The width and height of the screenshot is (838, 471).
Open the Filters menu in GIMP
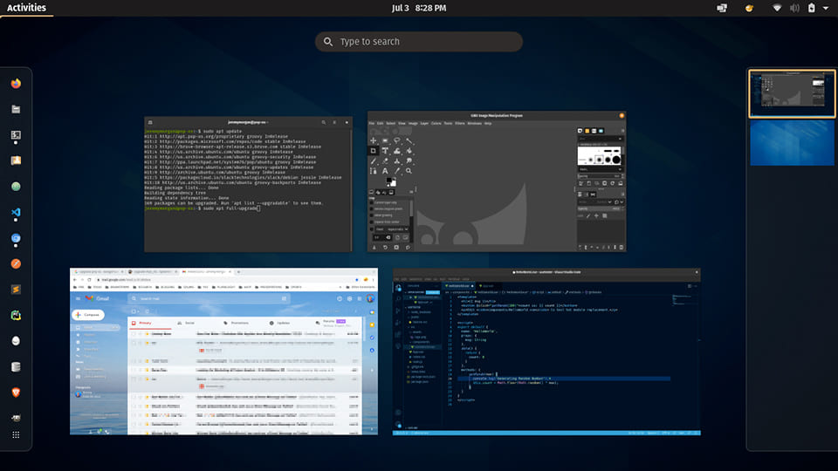coord(460,123)
